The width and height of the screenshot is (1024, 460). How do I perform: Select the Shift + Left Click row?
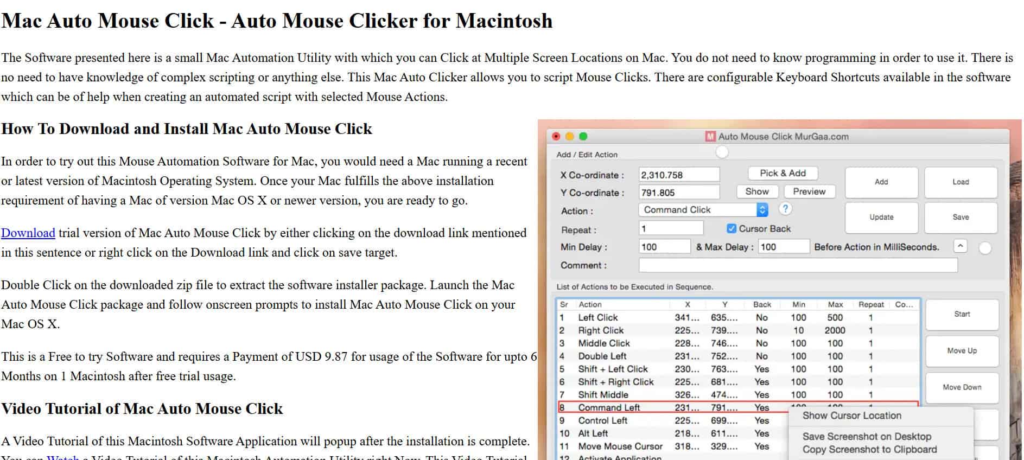click(739, 369)
